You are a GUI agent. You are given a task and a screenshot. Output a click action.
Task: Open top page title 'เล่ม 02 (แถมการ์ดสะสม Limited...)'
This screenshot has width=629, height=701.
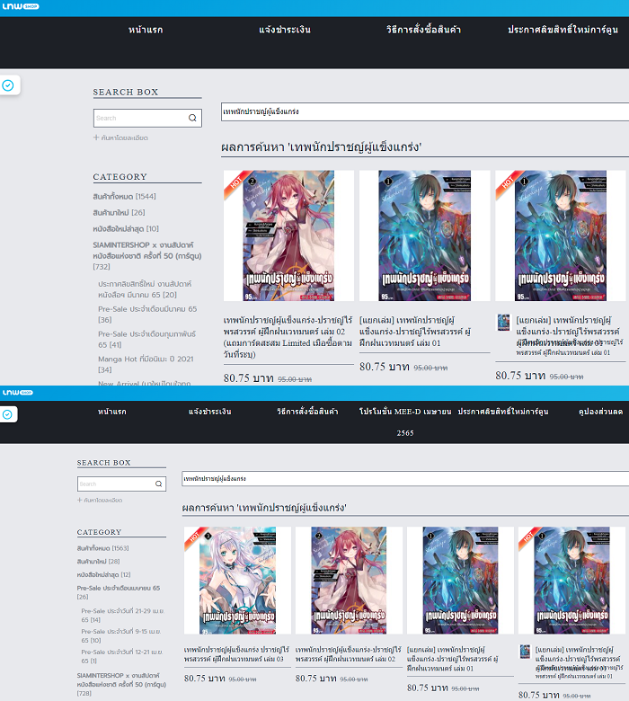click(x=288, y=337)
